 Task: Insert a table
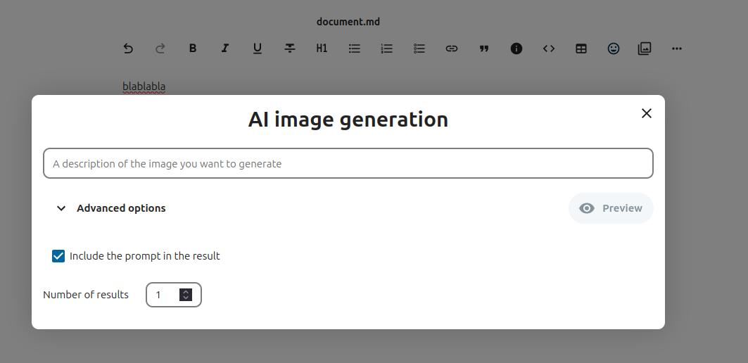tap(581, 49)
